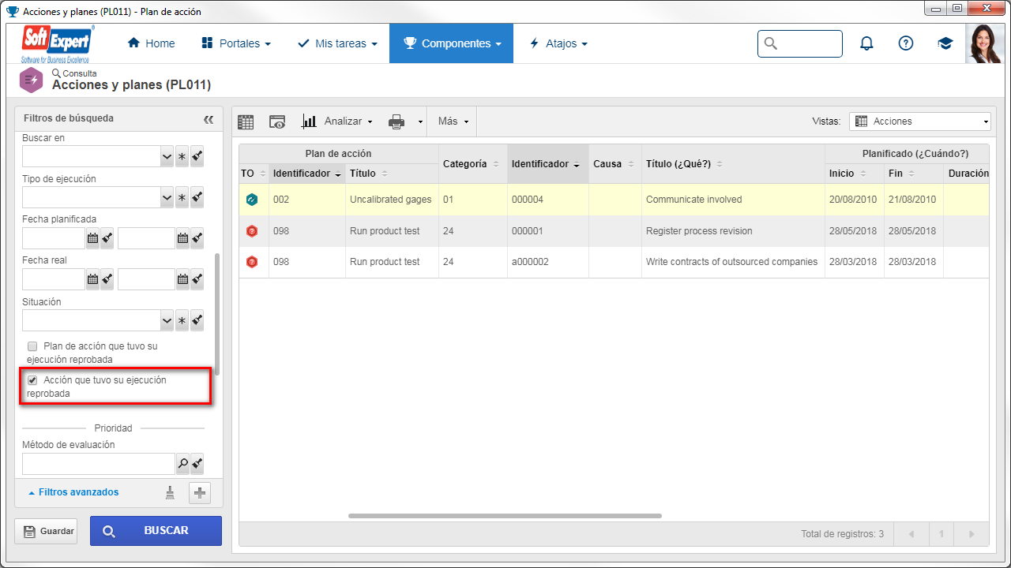
Task: Open the Vistas Acciones dropdown
Action: coord(919,121)
